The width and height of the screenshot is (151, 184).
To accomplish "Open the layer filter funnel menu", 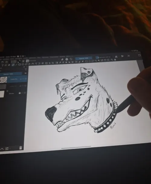I will [x=26, y=70].
